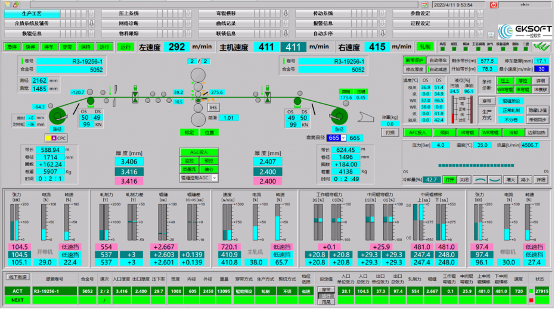The image size is (555, 309).
Task: Click the grid overview icon at top left
Action: [x=7, y=5]
